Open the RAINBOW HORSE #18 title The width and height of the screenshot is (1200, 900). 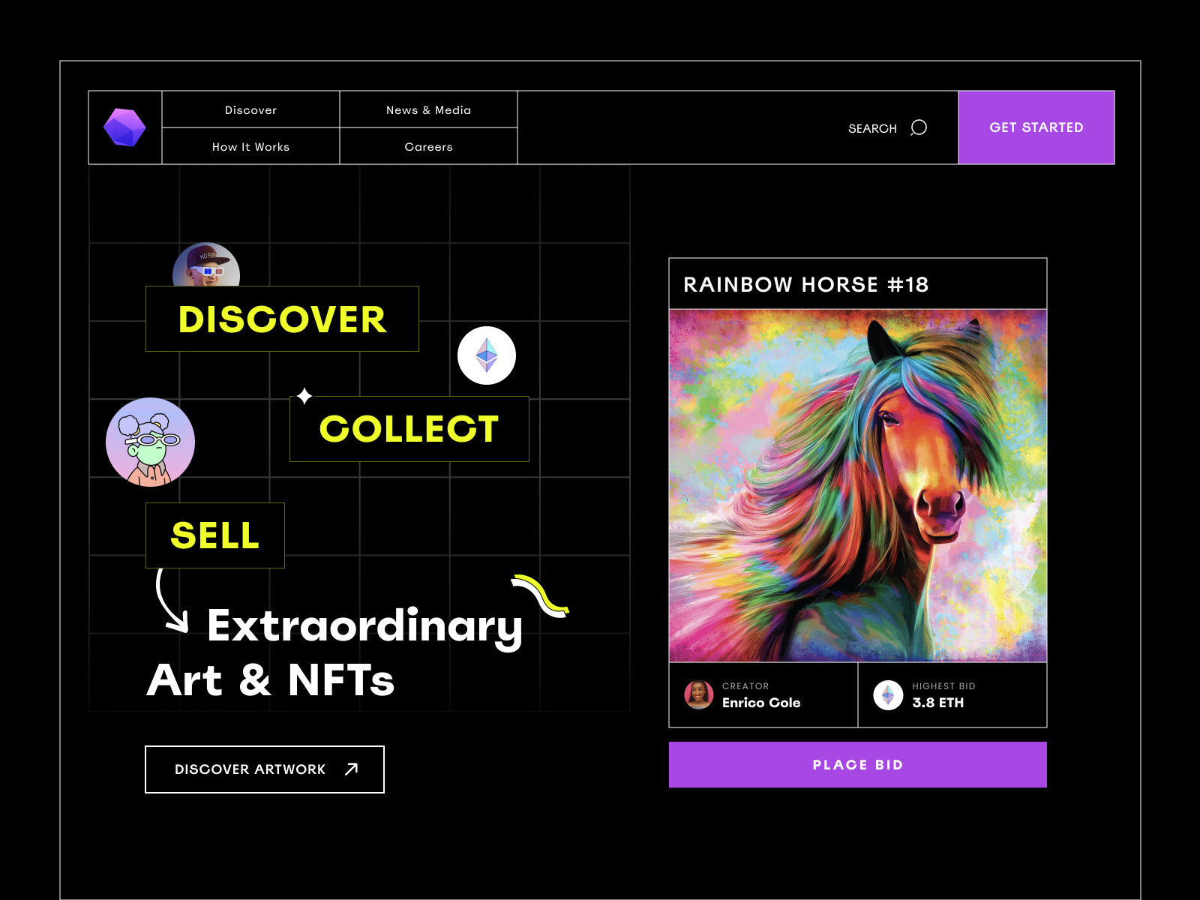pos(805,285)
